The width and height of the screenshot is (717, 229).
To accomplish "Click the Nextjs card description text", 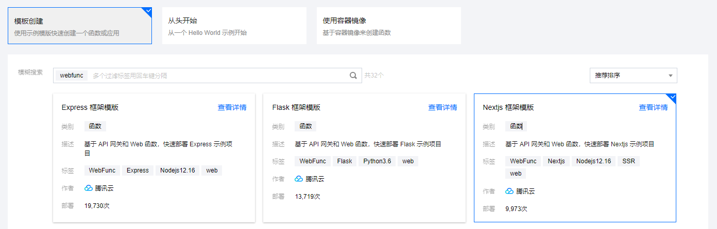I will click(581, 144).
